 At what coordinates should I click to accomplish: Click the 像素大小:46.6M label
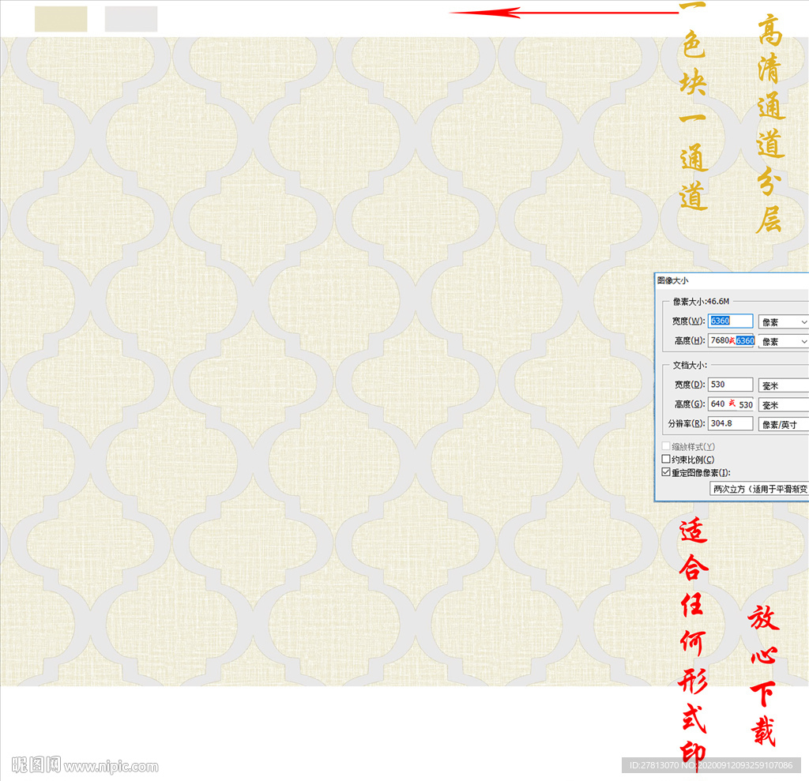702,301
